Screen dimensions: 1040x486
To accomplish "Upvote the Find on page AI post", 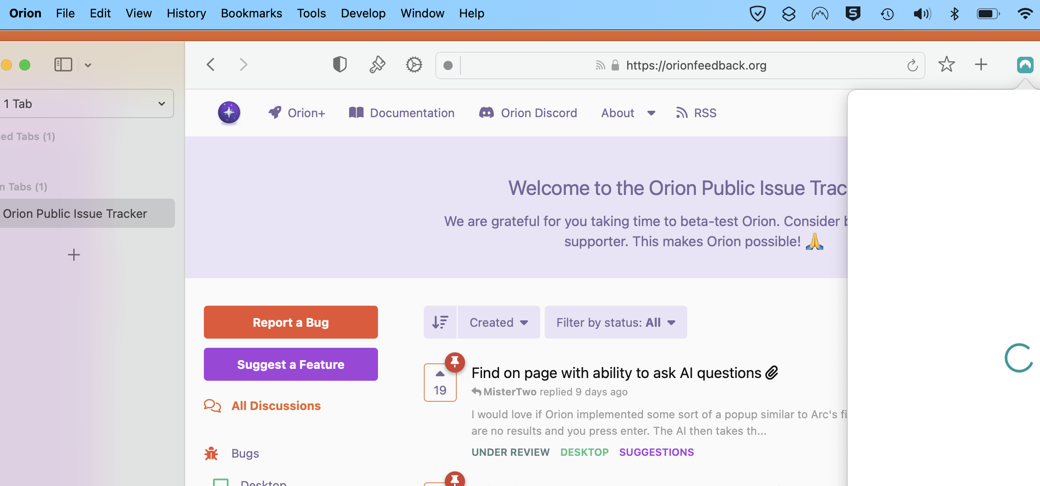I will click(x=440, y=374).
